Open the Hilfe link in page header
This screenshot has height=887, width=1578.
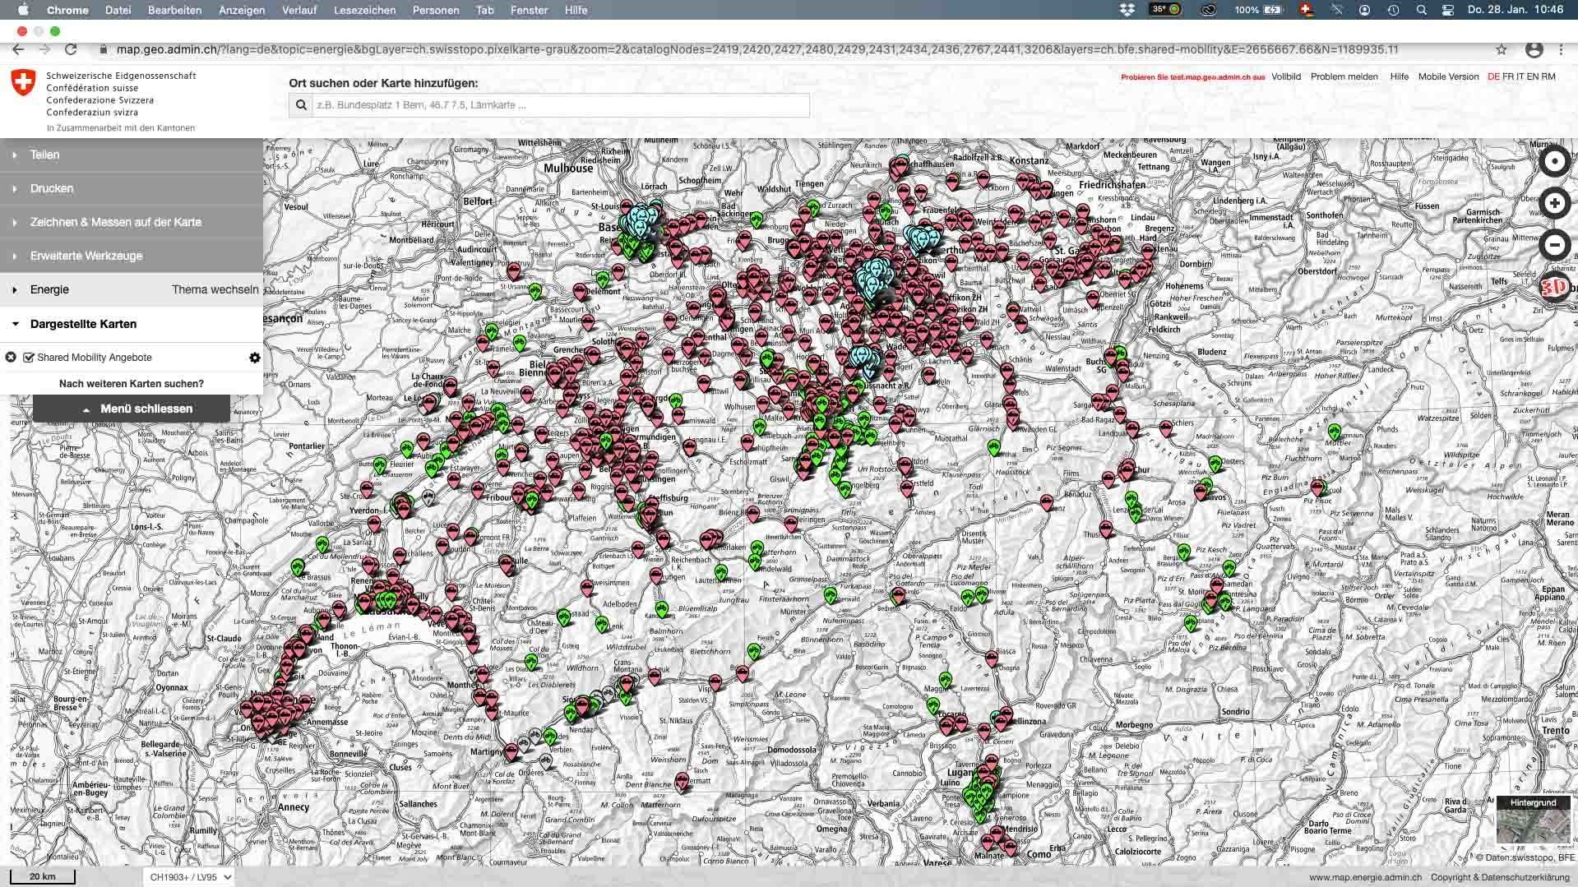(1399, 76)
